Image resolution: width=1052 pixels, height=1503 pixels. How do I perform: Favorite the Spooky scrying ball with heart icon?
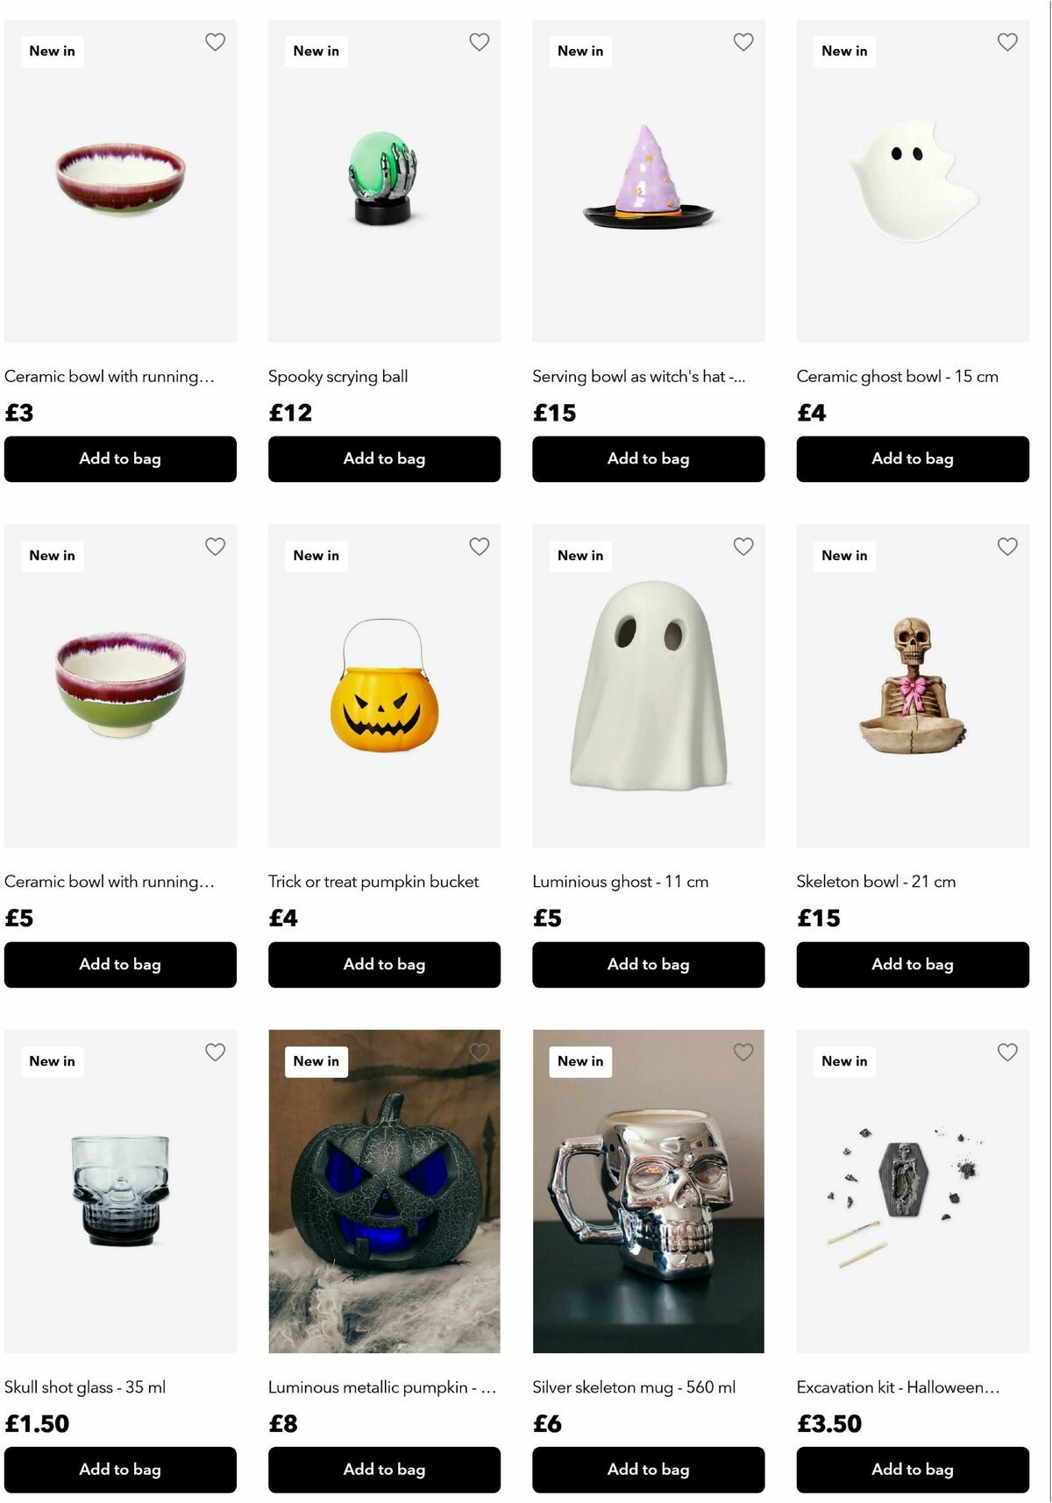(480, 42)
